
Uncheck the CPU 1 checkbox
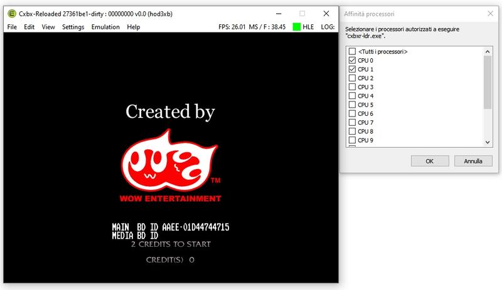click(x=352, y=69)
